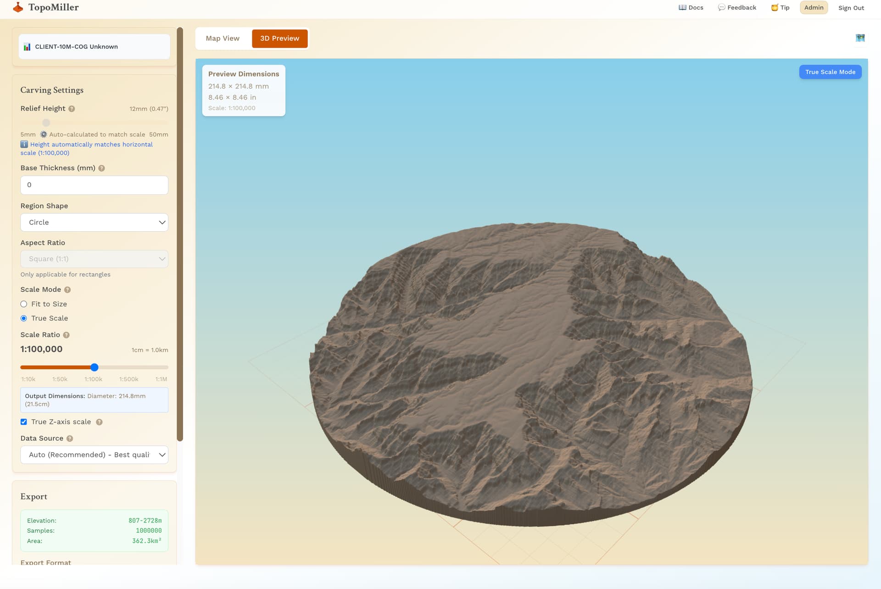This screenshot has width=881, height=589.
Task: Click the Relief Height help icon
Action: click(72, 109)
